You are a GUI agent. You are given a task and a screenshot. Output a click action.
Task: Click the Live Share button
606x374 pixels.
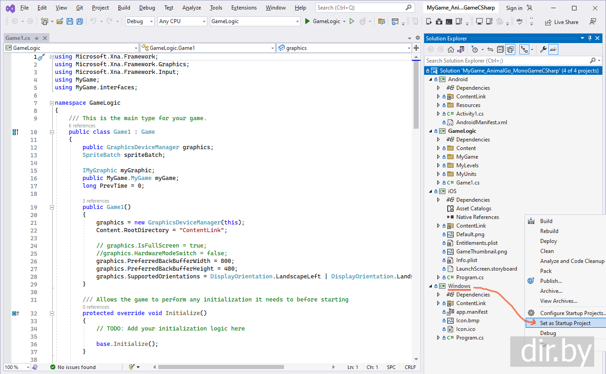tap(562, 22)
